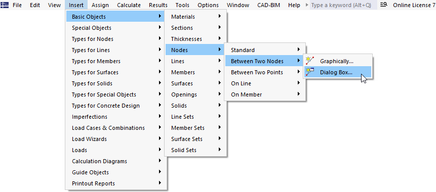Expand the Line Sets submenu

tap(196, 117)
